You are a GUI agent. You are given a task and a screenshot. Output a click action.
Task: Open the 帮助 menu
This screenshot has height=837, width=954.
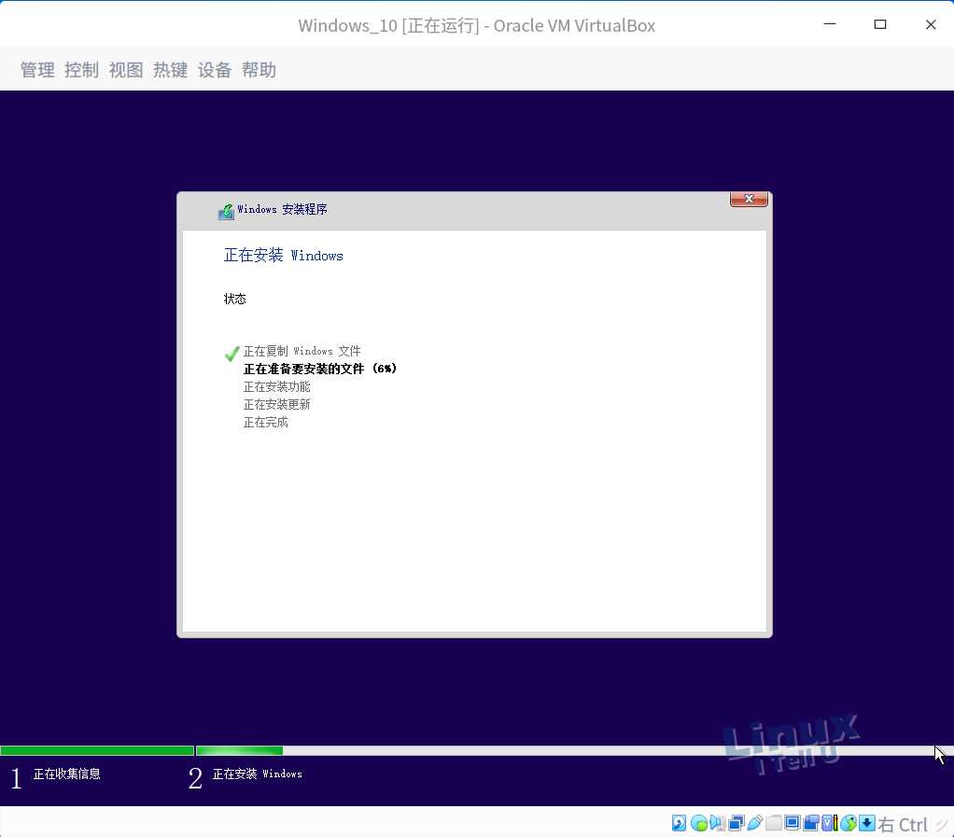point(259,70)
